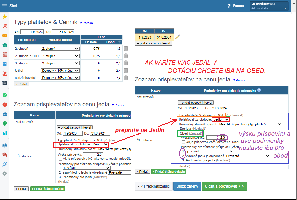Click the 'Uložiť zmeny' button
This screenshot has height=200, width=297.
point(187,186)
